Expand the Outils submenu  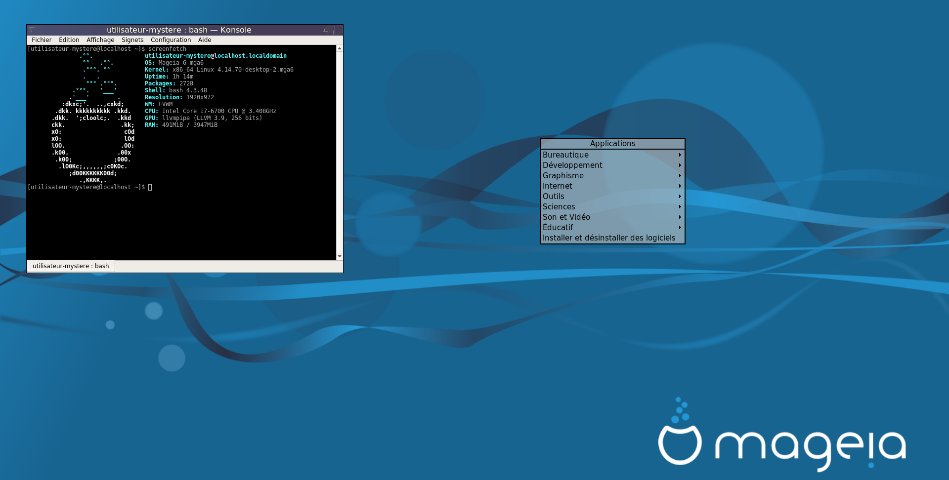tap(612, 197)
